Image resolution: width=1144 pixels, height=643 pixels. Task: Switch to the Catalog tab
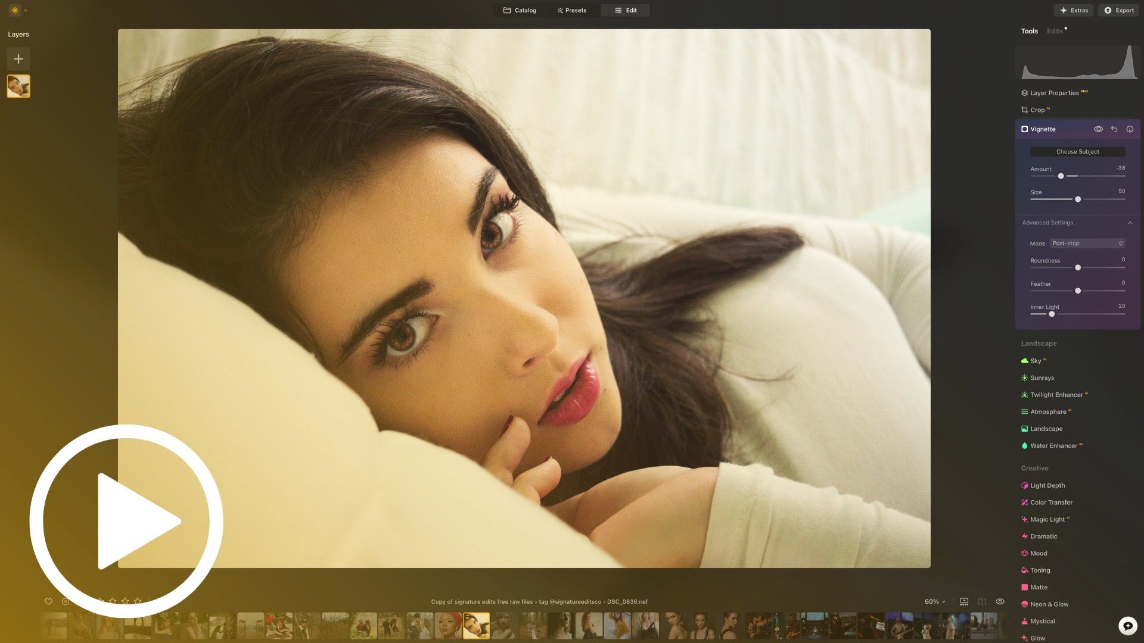(x=520, y=10)
